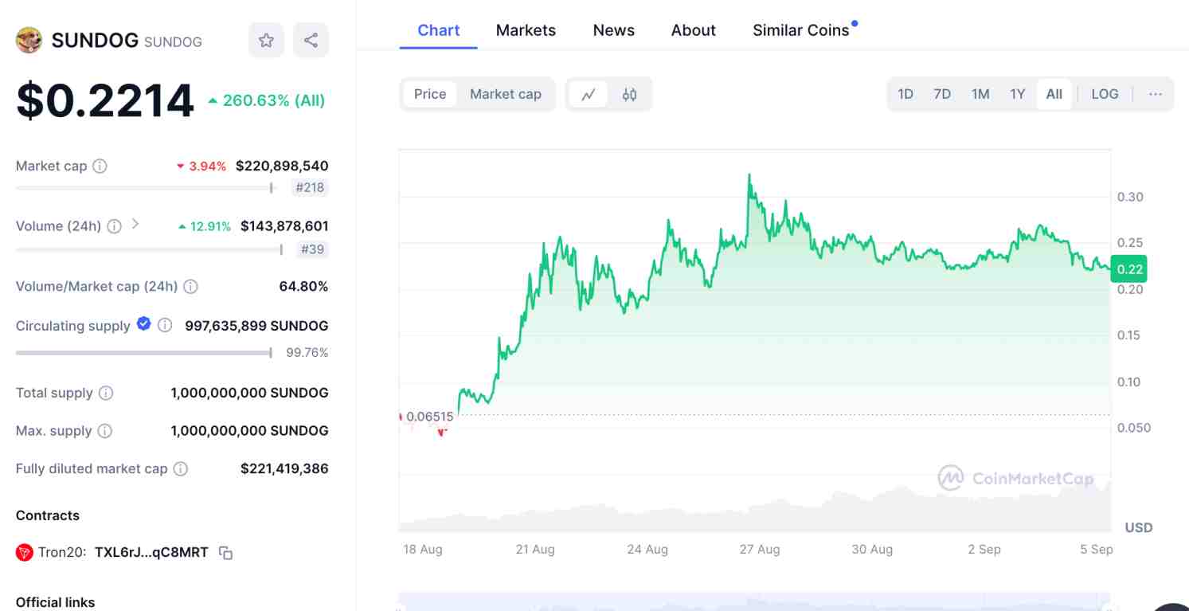Click the #39 volume rank badge
1189x611 pixels.
coord(312,249)
